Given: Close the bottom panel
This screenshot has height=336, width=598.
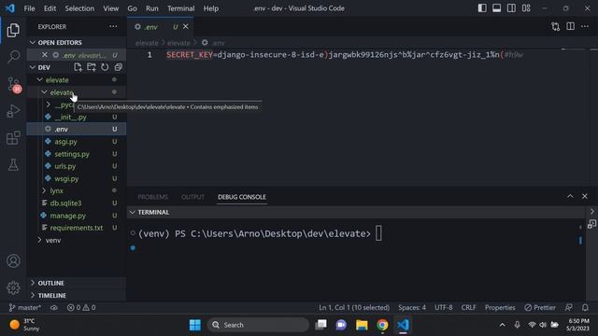Looking at the screenshot, I should [x=585, y=196].
